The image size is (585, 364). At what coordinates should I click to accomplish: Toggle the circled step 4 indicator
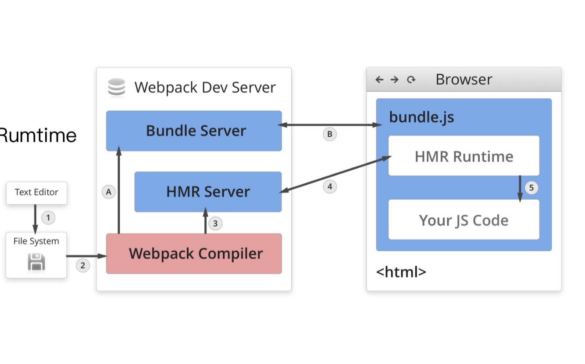click(x=329, y=186)
